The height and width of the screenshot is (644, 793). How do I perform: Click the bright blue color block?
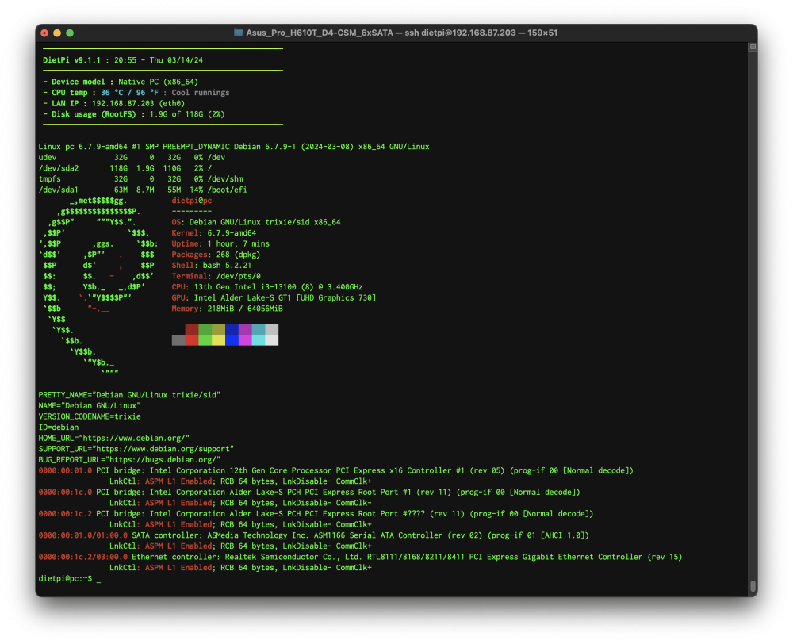click(x=232, y=340)
